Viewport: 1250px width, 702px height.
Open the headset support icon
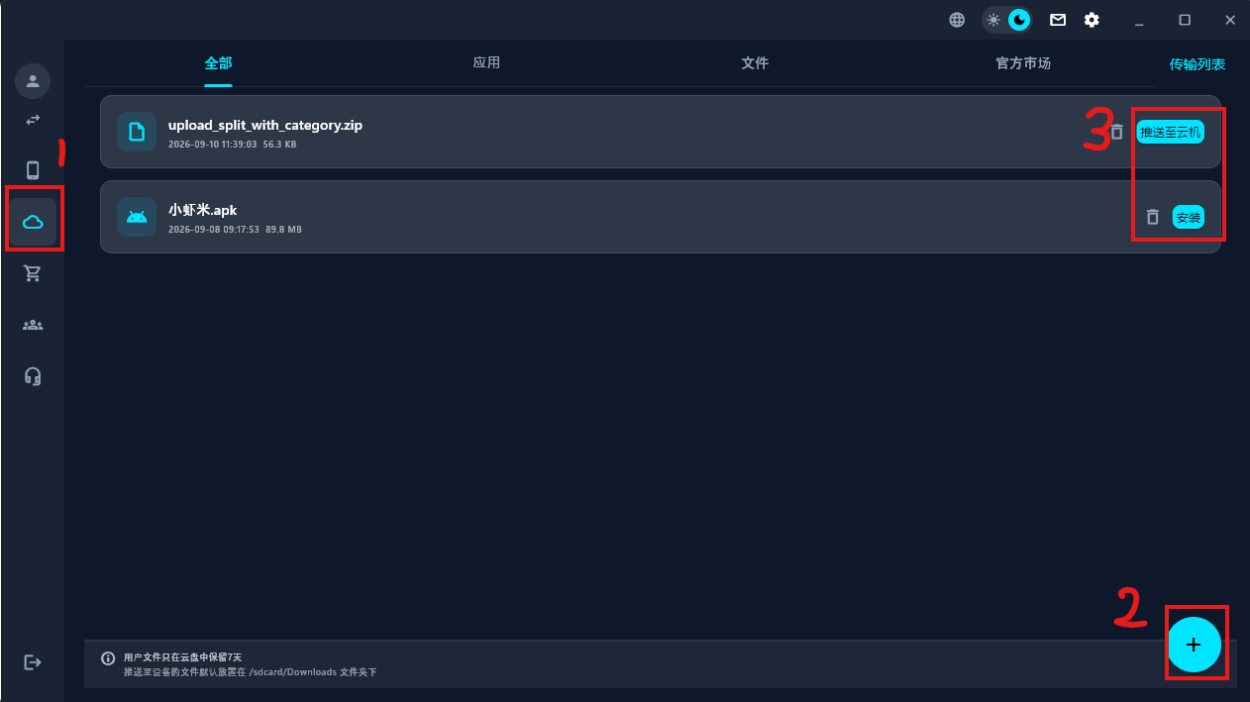(x=33, y=376)
